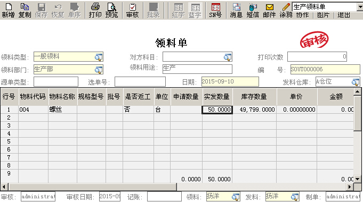Open the SN号 serial number tool
This screenshot has height=202, width=363.
(215, 11)
